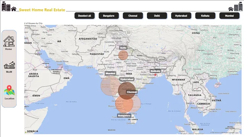
Task: Click the buildings logo at top left
Action: point(9,6)
